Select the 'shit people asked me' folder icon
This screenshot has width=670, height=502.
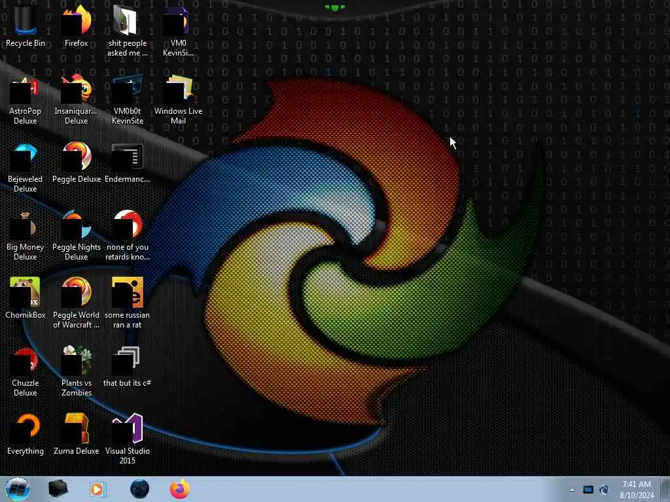[x=128, y=30]
